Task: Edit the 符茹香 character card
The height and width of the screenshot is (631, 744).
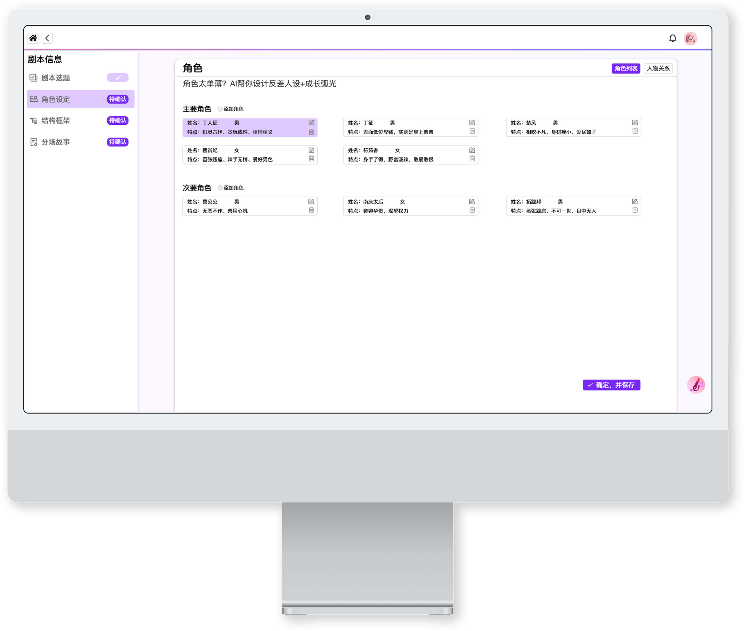Action: click(472, 150)
